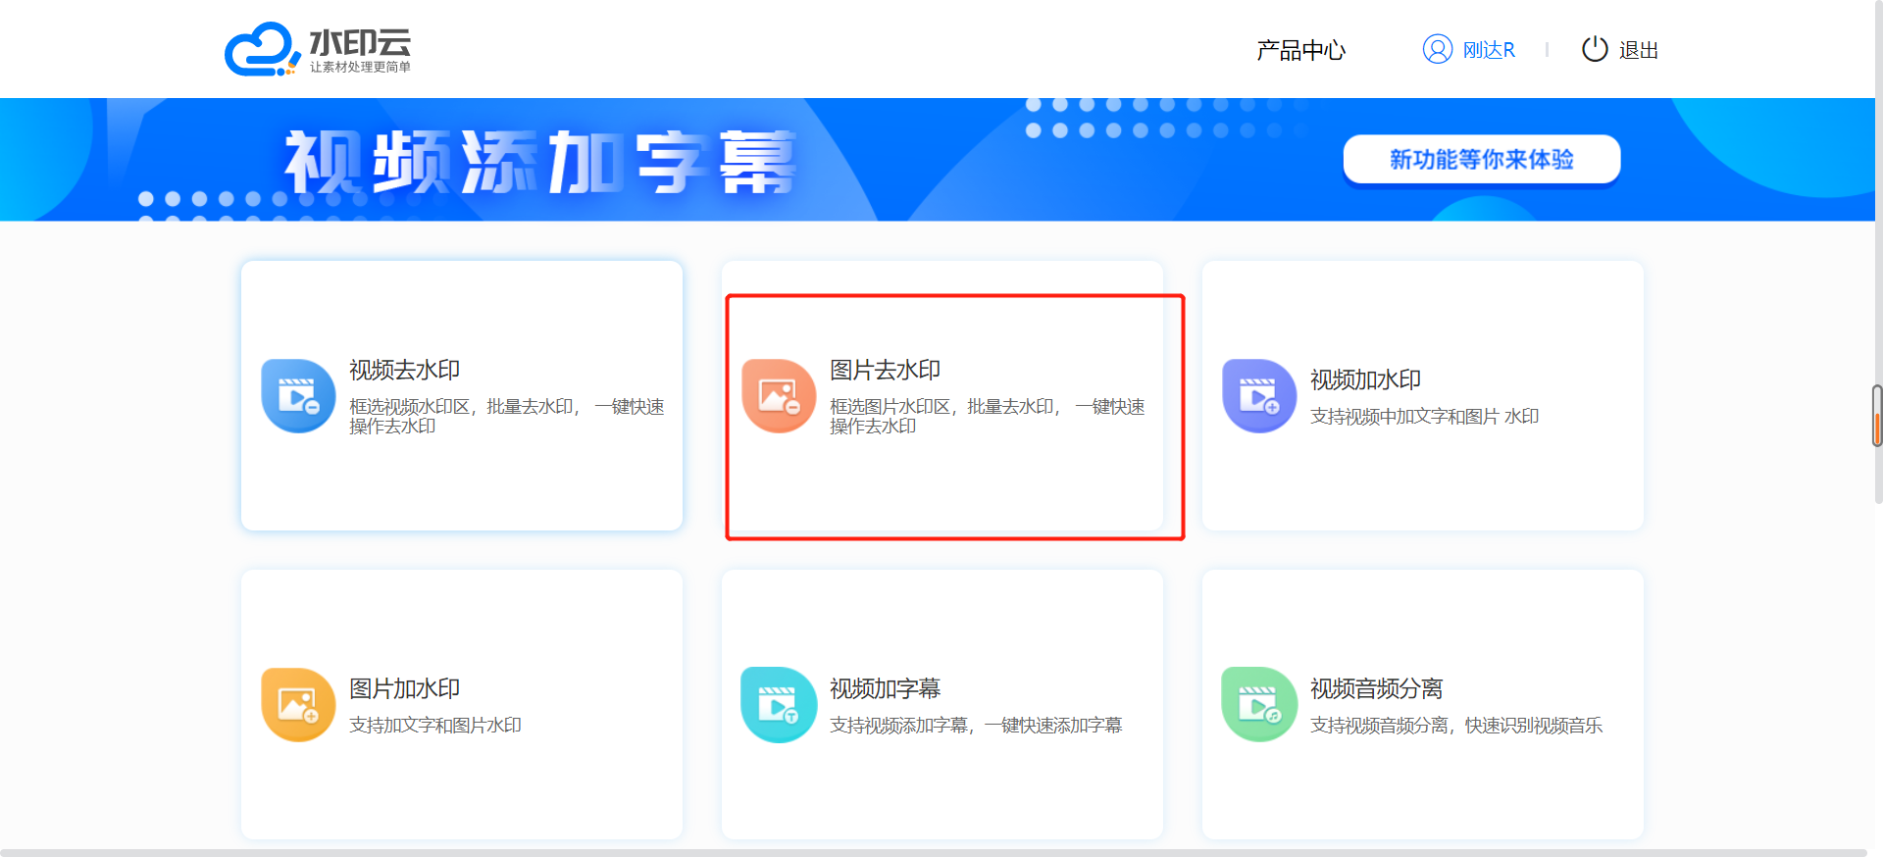This screenshot has width=1883, height=857.
Task: Click 支持视频中加文字和图片 水印 description
Action: pyautogui.click(x=1424, y=417)
